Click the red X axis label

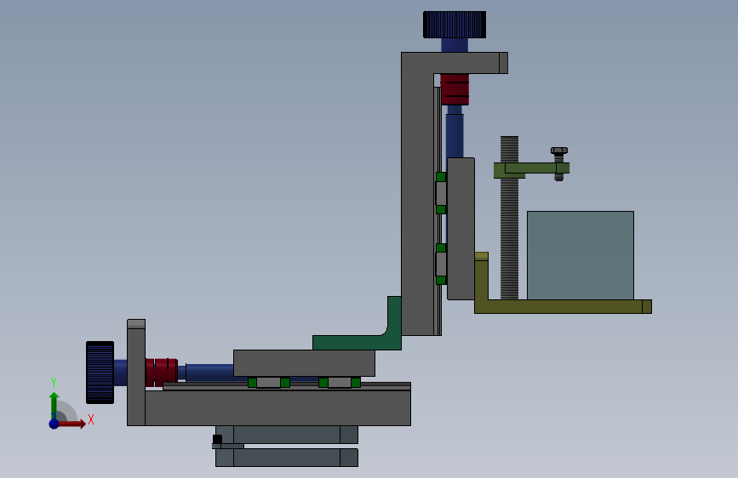(x=91, y=419)
